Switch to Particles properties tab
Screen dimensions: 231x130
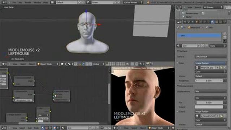pos(221,22)
